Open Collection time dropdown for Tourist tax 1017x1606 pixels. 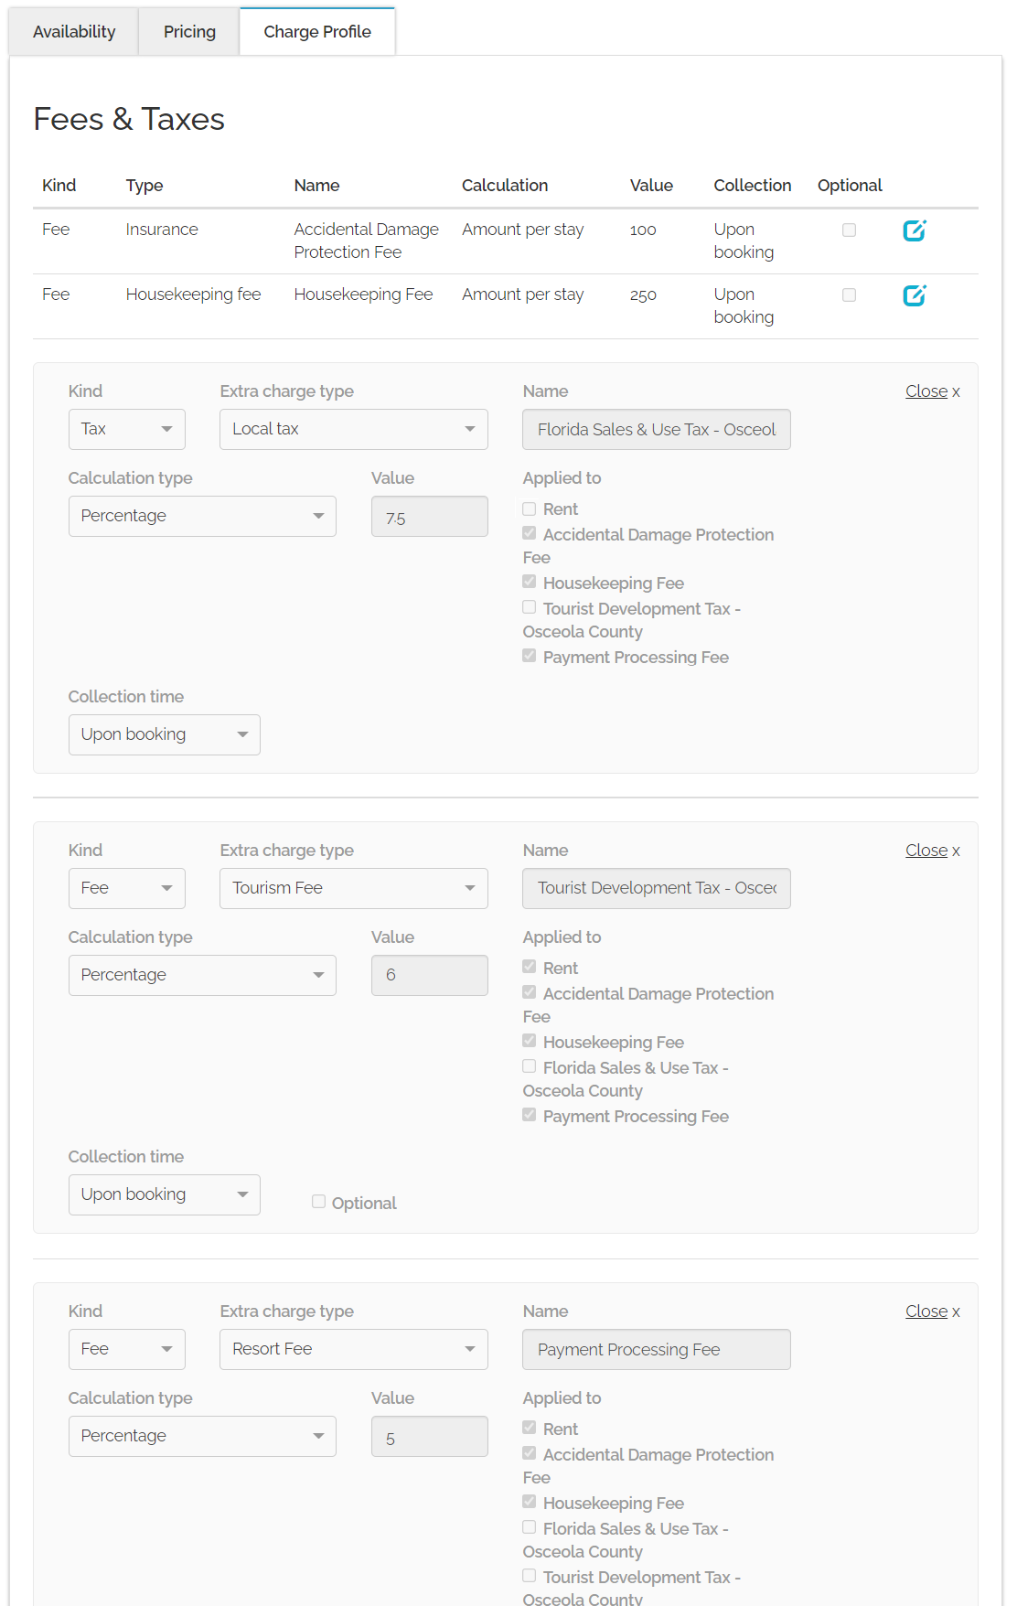click(164, 1194)
